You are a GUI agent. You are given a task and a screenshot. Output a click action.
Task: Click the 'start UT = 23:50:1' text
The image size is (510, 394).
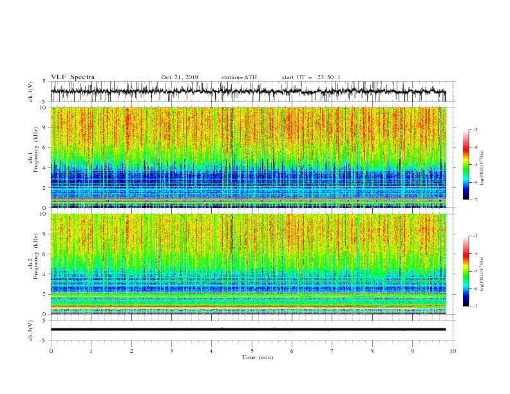311,77
